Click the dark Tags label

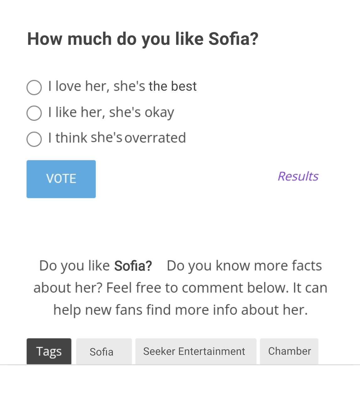pyautogui.click(x=49, y=351)
